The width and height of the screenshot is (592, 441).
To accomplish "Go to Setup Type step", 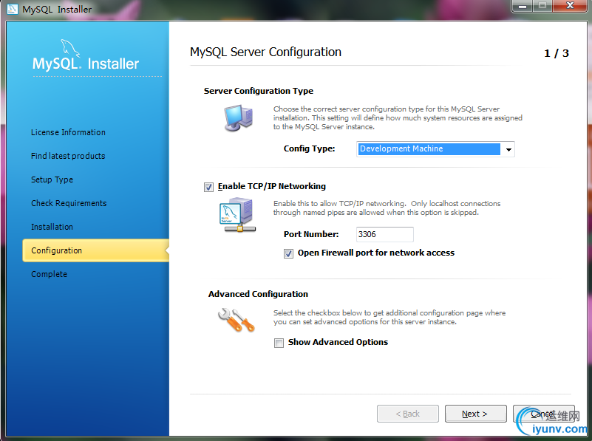I will click(x=52, y=180).
